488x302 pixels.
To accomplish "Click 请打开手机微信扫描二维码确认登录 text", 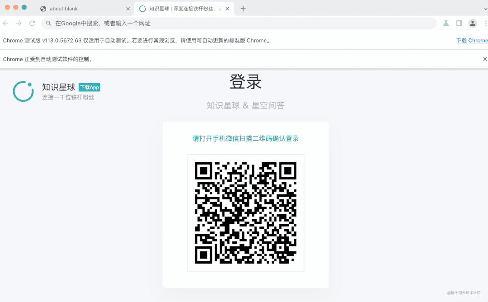I will point(246,138).
